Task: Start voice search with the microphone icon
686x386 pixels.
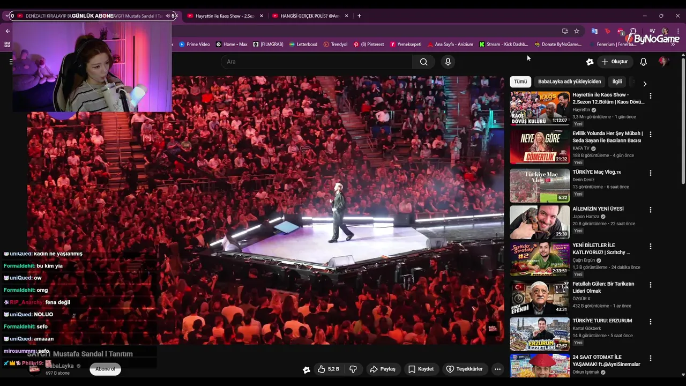Action: point(448,62)
